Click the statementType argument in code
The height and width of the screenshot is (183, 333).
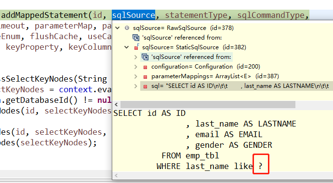(196, 15)
